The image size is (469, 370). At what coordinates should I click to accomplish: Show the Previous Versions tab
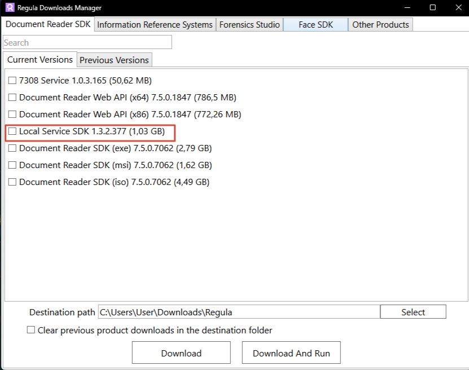[114, 60]
